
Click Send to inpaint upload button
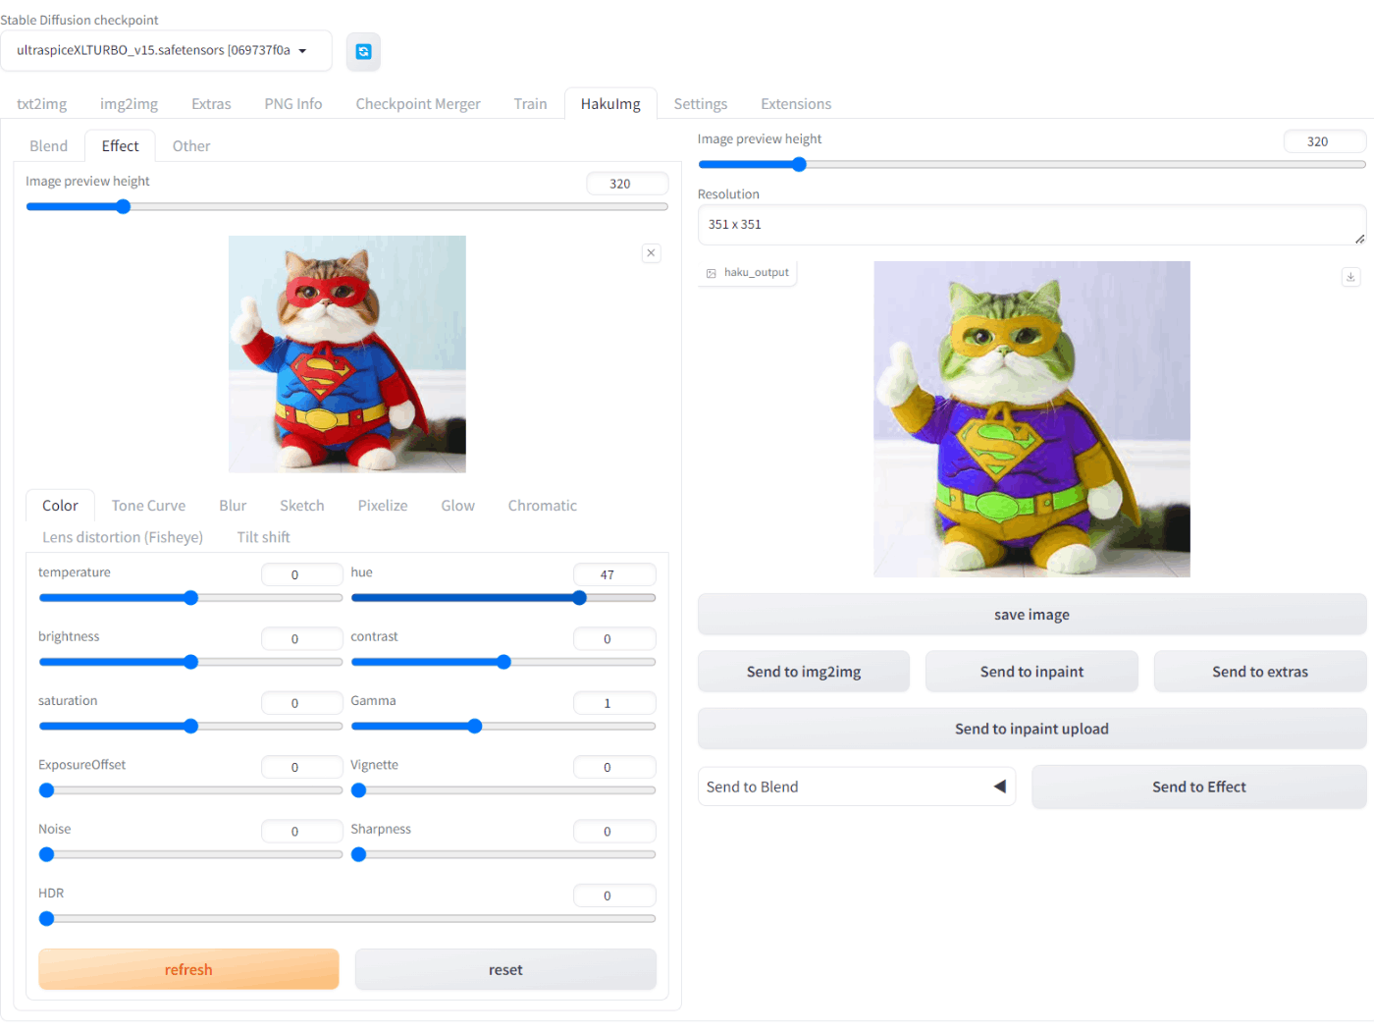(1031, 729)
